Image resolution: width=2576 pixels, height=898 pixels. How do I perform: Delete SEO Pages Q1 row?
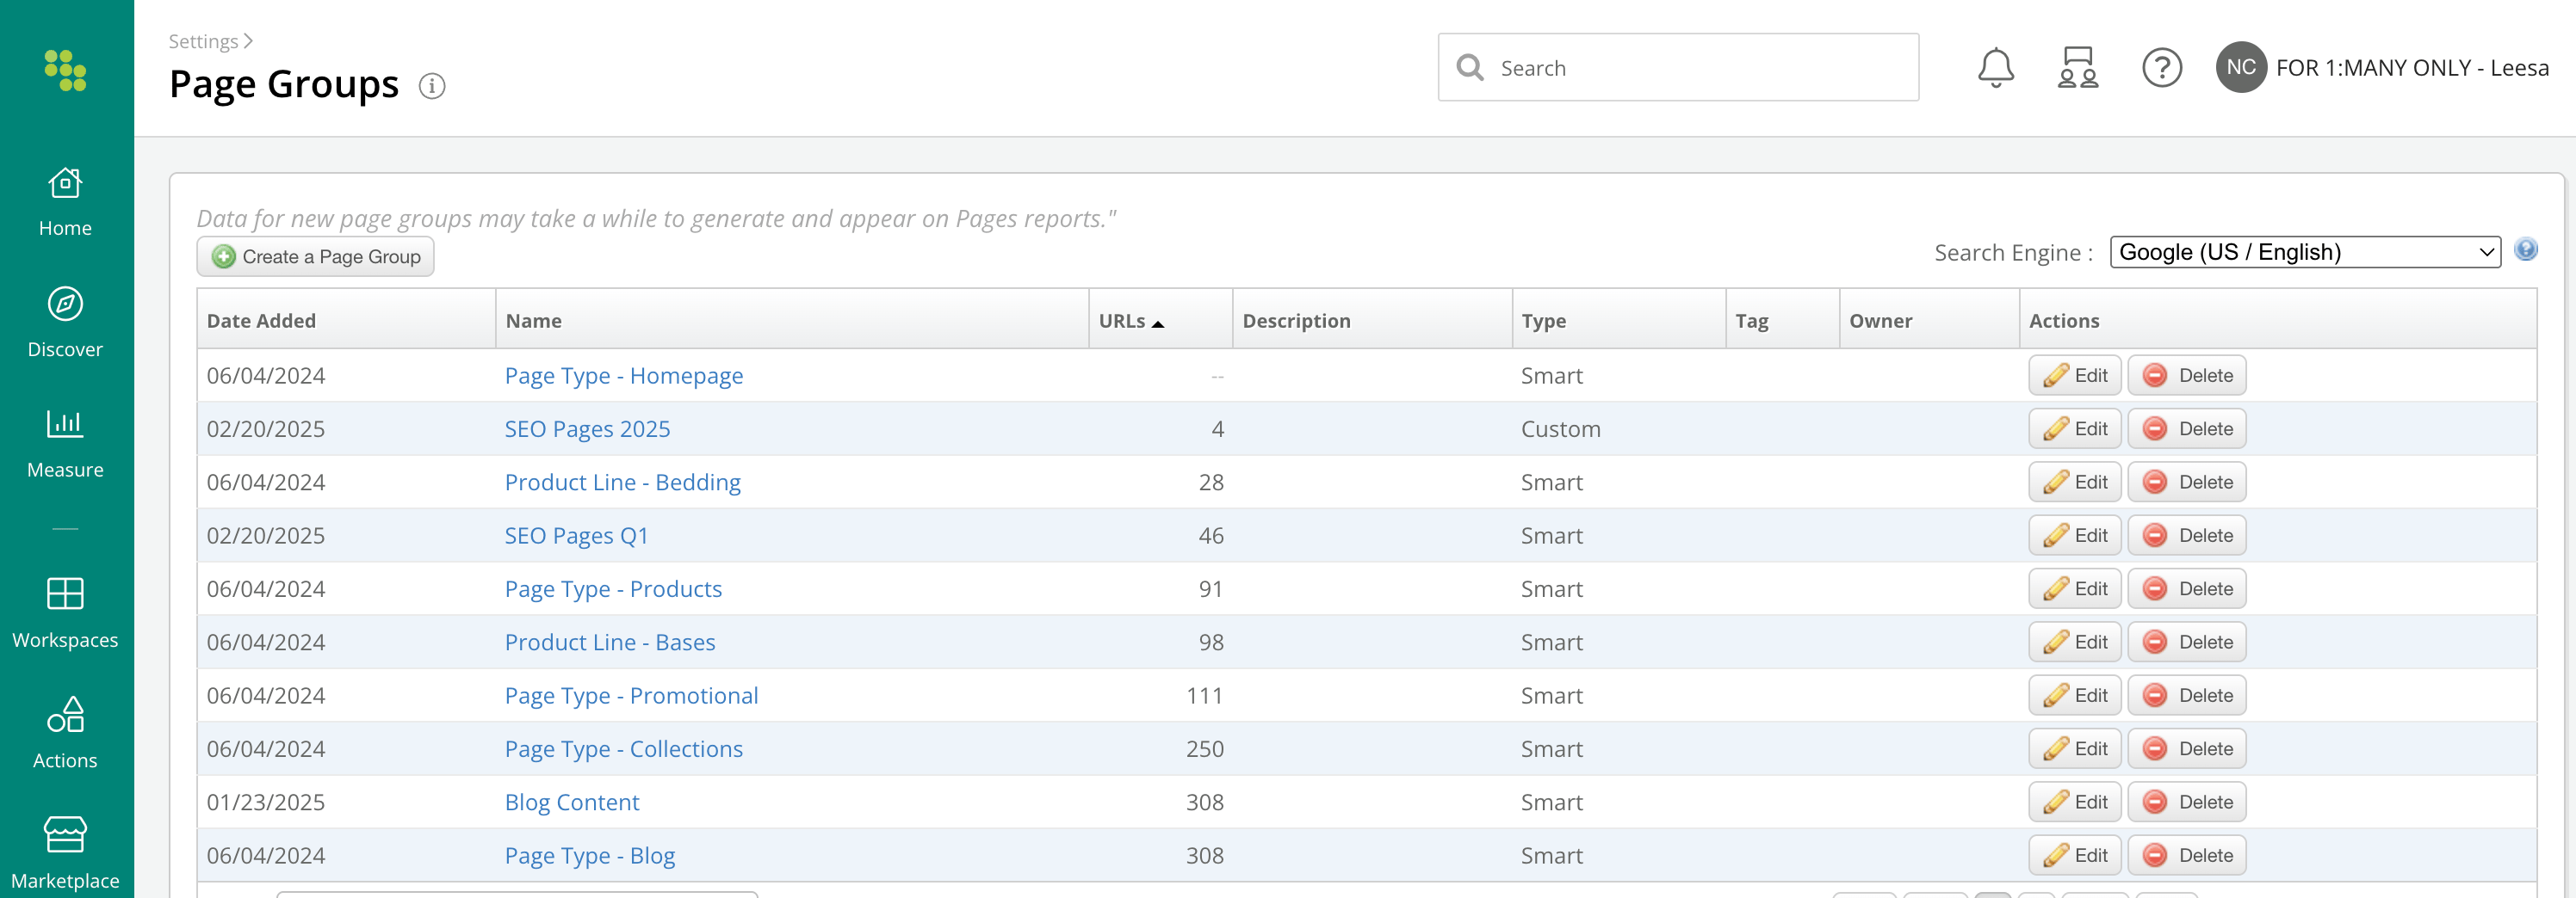[x=2187, y=535]
